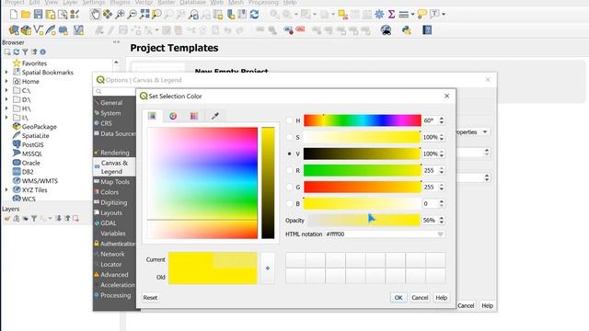Click the Statistical Summary sigma icon

pos(391,15)
